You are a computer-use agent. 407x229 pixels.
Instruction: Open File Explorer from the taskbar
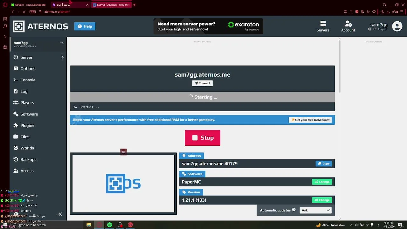click(x=89, y=225)
